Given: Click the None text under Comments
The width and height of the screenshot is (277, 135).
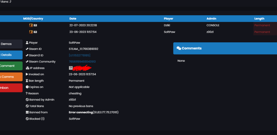Looking at the screenshot, I should coord(181,61).
